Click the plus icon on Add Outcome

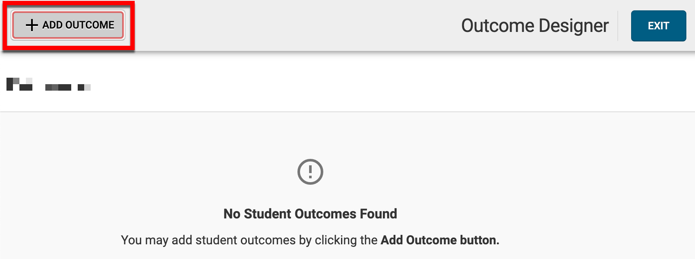click(32, 25)
